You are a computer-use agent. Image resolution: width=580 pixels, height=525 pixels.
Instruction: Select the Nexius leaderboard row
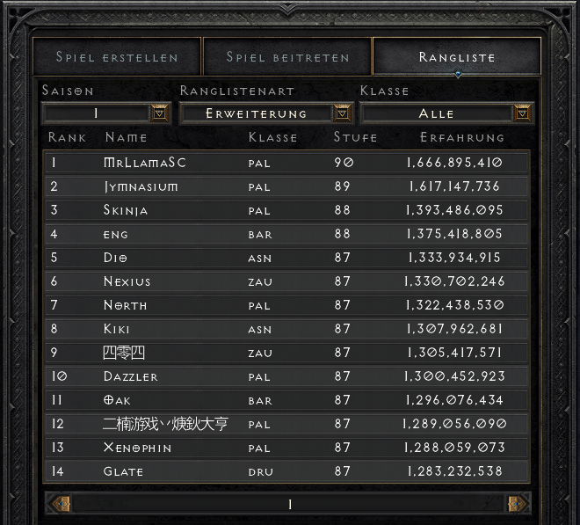tap(286, 281)
